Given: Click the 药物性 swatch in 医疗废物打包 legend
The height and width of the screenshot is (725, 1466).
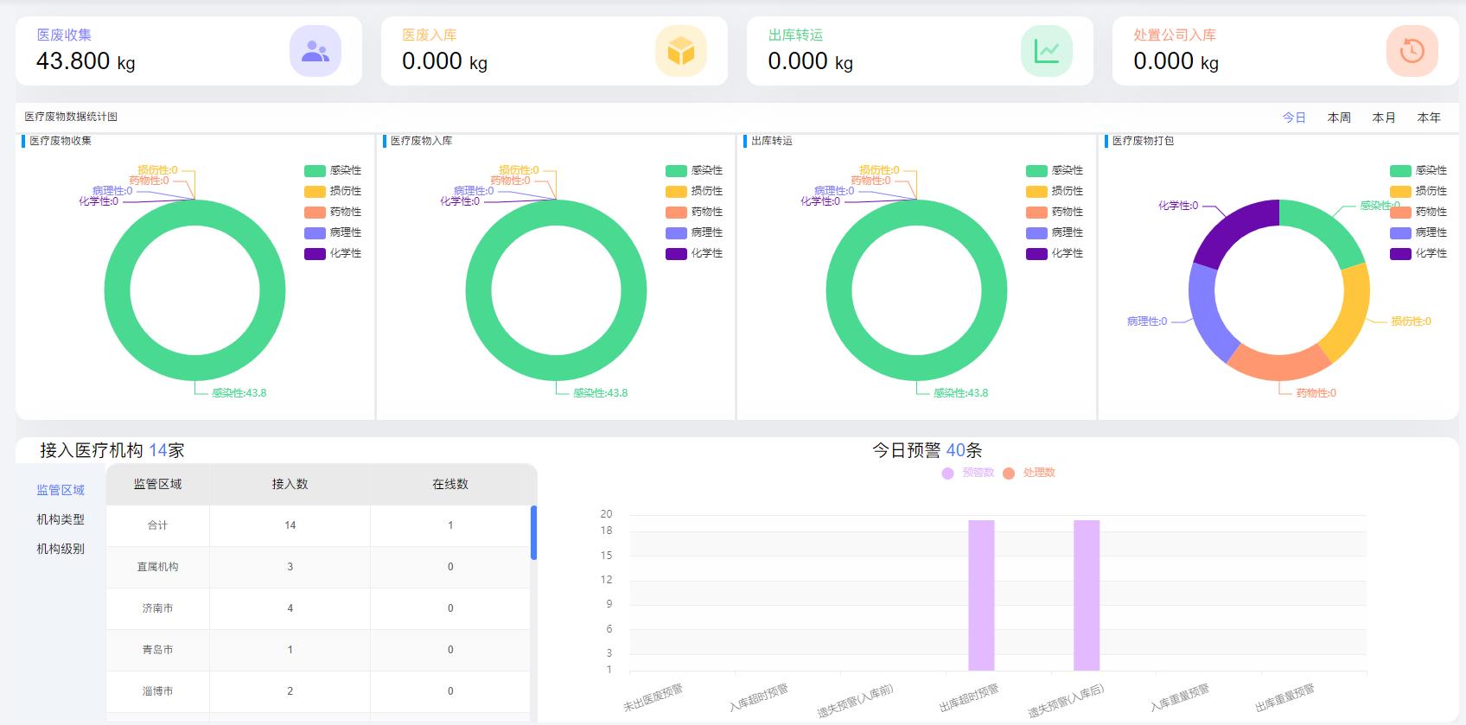Looking at the screenshot, I should tap(1400, 213).
